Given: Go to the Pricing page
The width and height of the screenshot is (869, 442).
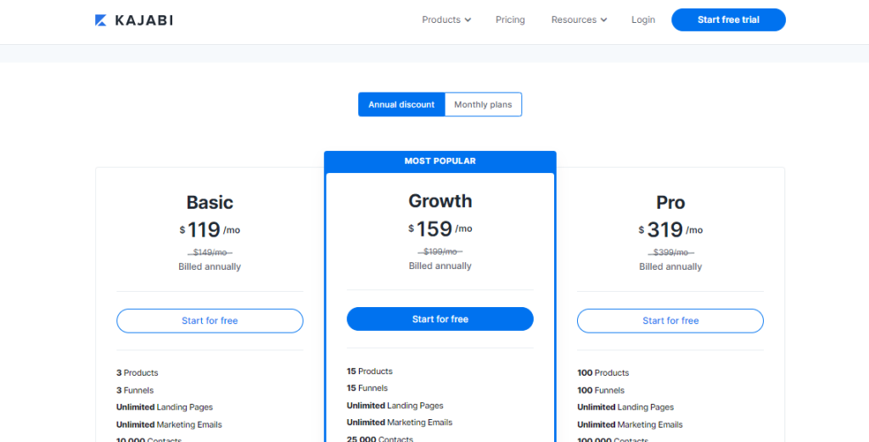Looking at the screenshot, I should (510, 20).
